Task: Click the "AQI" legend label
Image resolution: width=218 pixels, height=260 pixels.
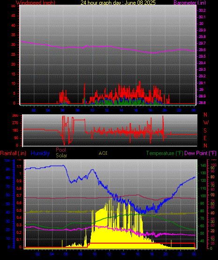Action: click(x=103, y=153)
